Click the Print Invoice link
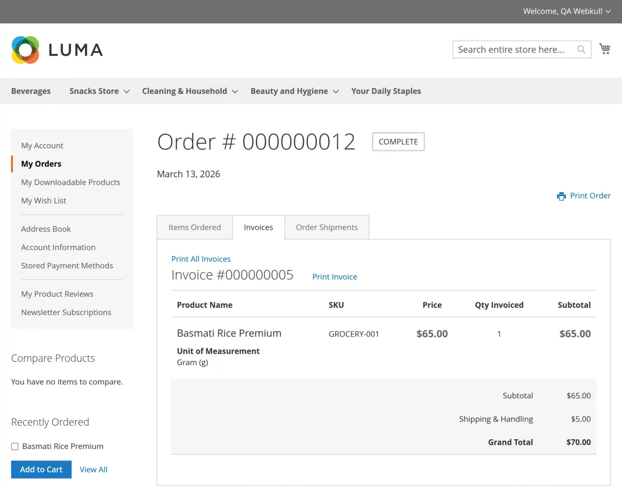Image resolution: width=622 pixels, height=489 pixels. 334,276
